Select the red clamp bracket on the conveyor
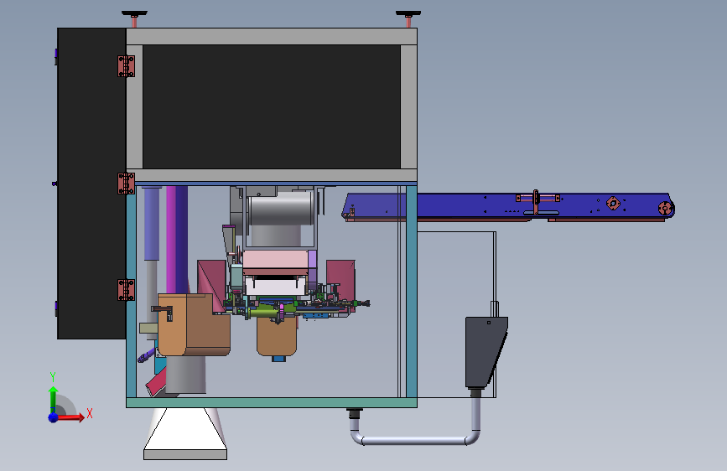 pos(537,201)
